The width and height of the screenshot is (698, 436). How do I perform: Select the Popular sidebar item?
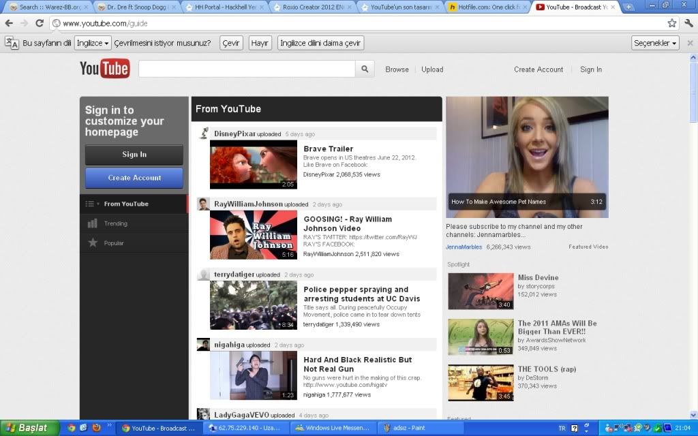[134, 243]
